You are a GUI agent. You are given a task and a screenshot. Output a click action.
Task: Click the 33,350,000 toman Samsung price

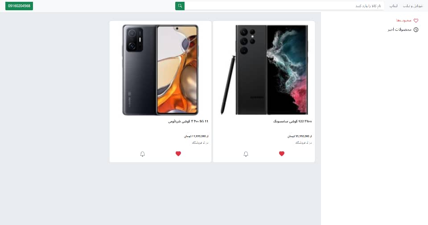point(300,136)
